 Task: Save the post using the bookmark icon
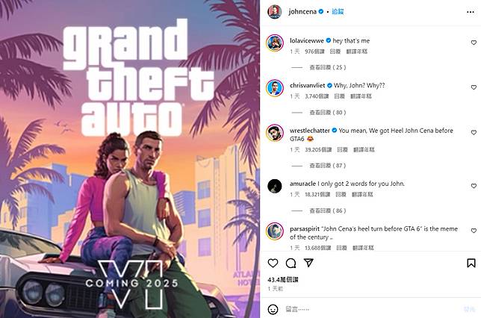click(471, 263)
